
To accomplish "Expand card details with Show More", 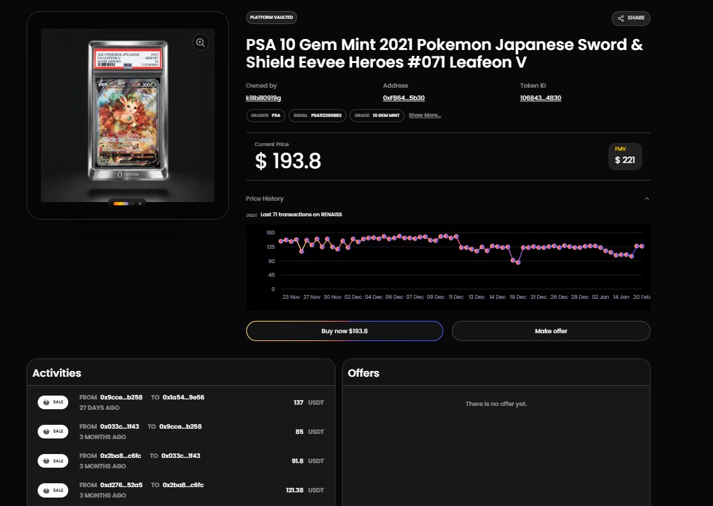I will click(x=424, y=115).
